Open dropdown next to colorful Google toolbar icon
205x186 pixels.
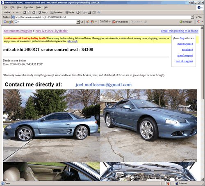96,22
